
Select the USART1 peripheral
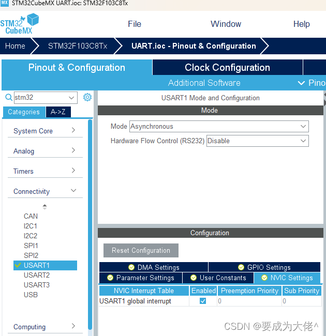[x=45, y=265]
